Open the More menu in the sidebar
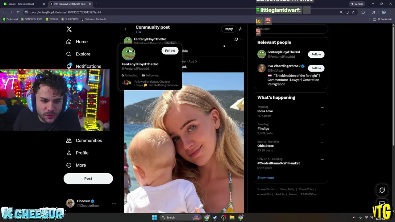 76,165
